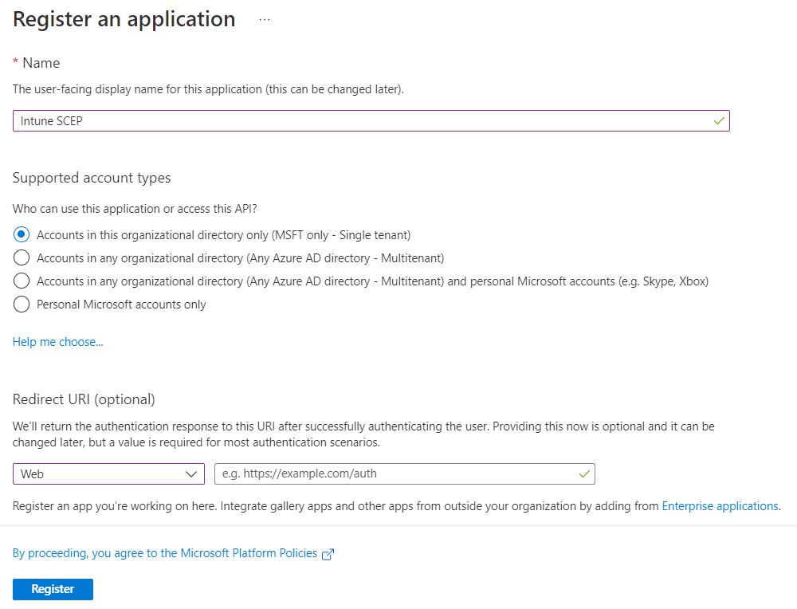The image size is (797, 609).
Task: Click the external link icon after Platform Policies
Action: (328, 554)
